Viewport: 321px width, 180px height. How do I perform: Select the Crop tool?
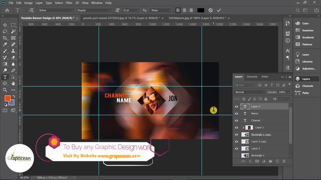(x=5, y=38)
